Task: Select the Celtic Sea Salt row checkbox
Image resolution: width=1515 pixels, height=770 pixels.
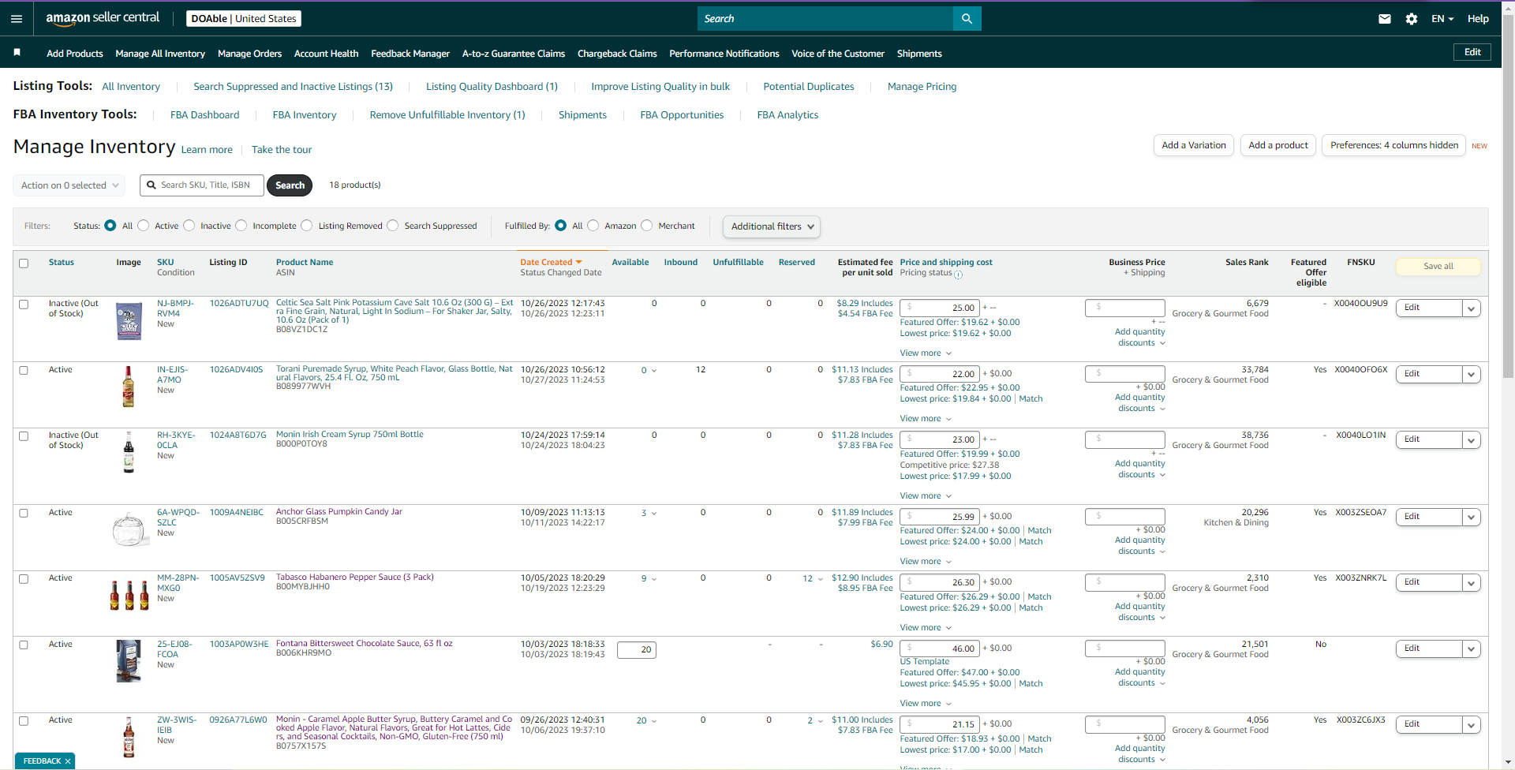Action: [x=24, y=305]
